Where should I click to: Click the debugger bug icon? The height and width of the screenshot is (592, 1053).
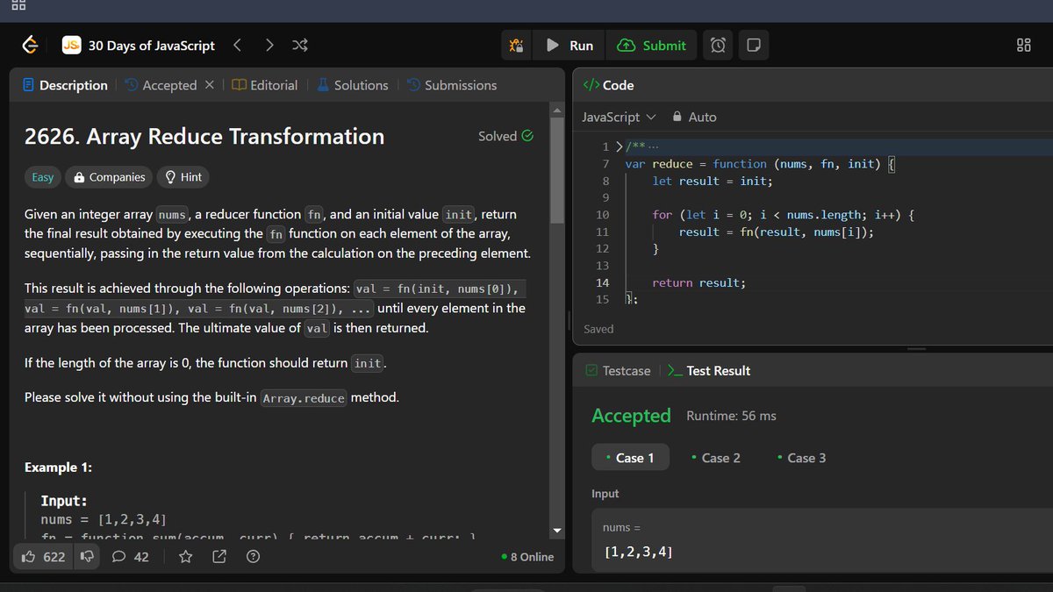(516, 46)
